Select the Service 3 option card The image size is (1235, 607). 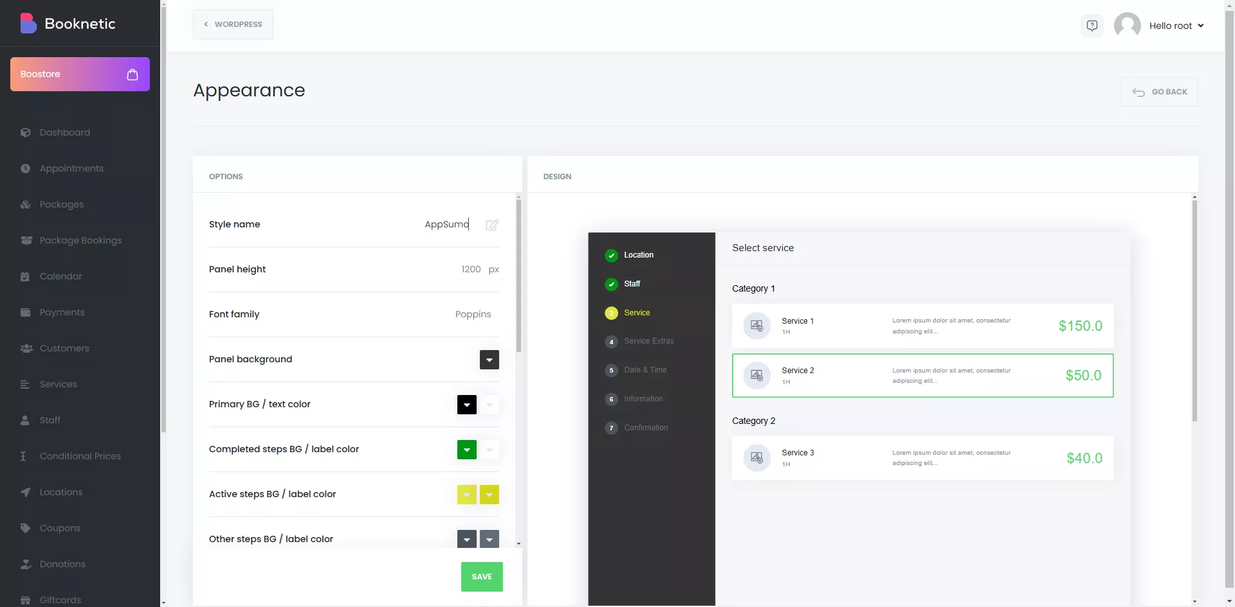point(922,458)
